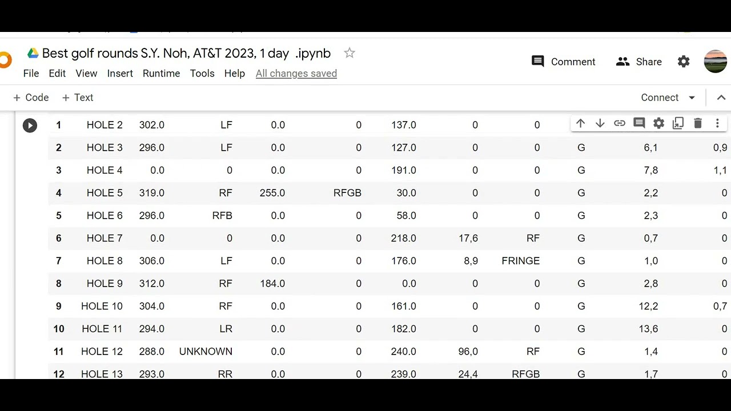Screen dimensions: 731x411
Task: Open the Tools menu
Action: pos(202,73)
